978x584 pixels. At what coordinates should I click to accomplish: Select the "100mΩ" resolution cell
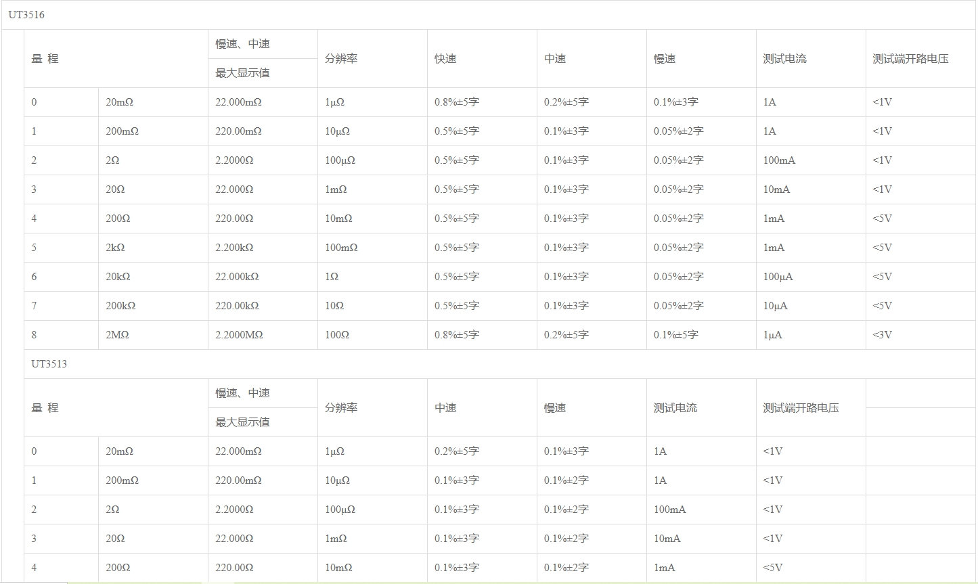(341, 248)
